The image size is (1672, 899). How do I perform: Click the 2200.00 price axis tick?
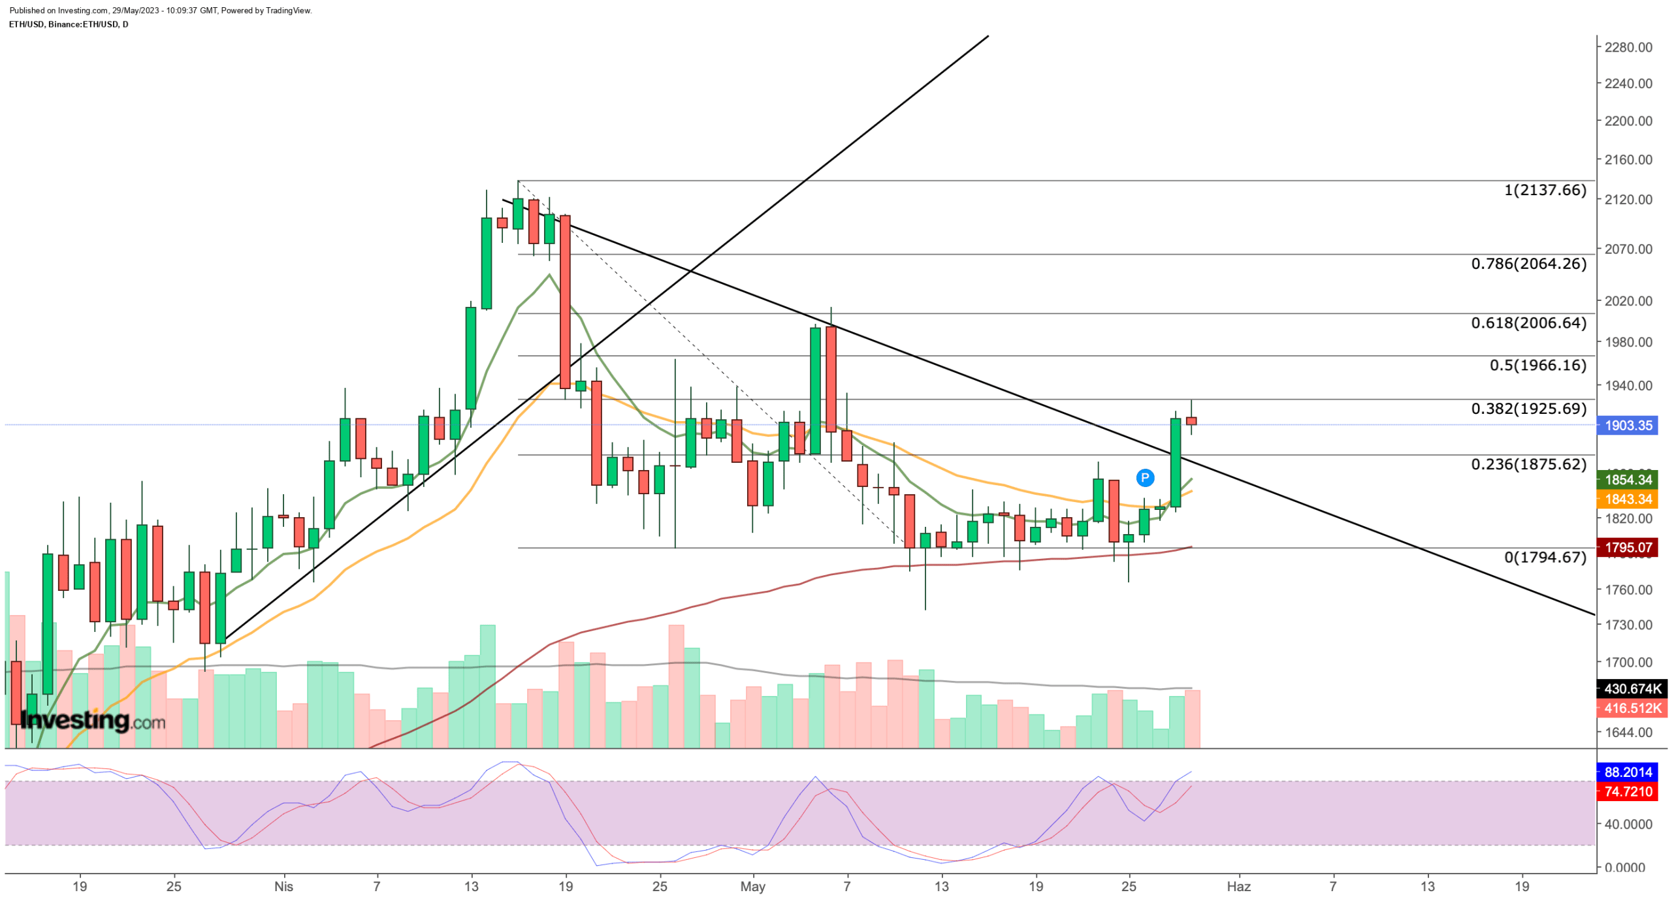(x=1628, y=121)
